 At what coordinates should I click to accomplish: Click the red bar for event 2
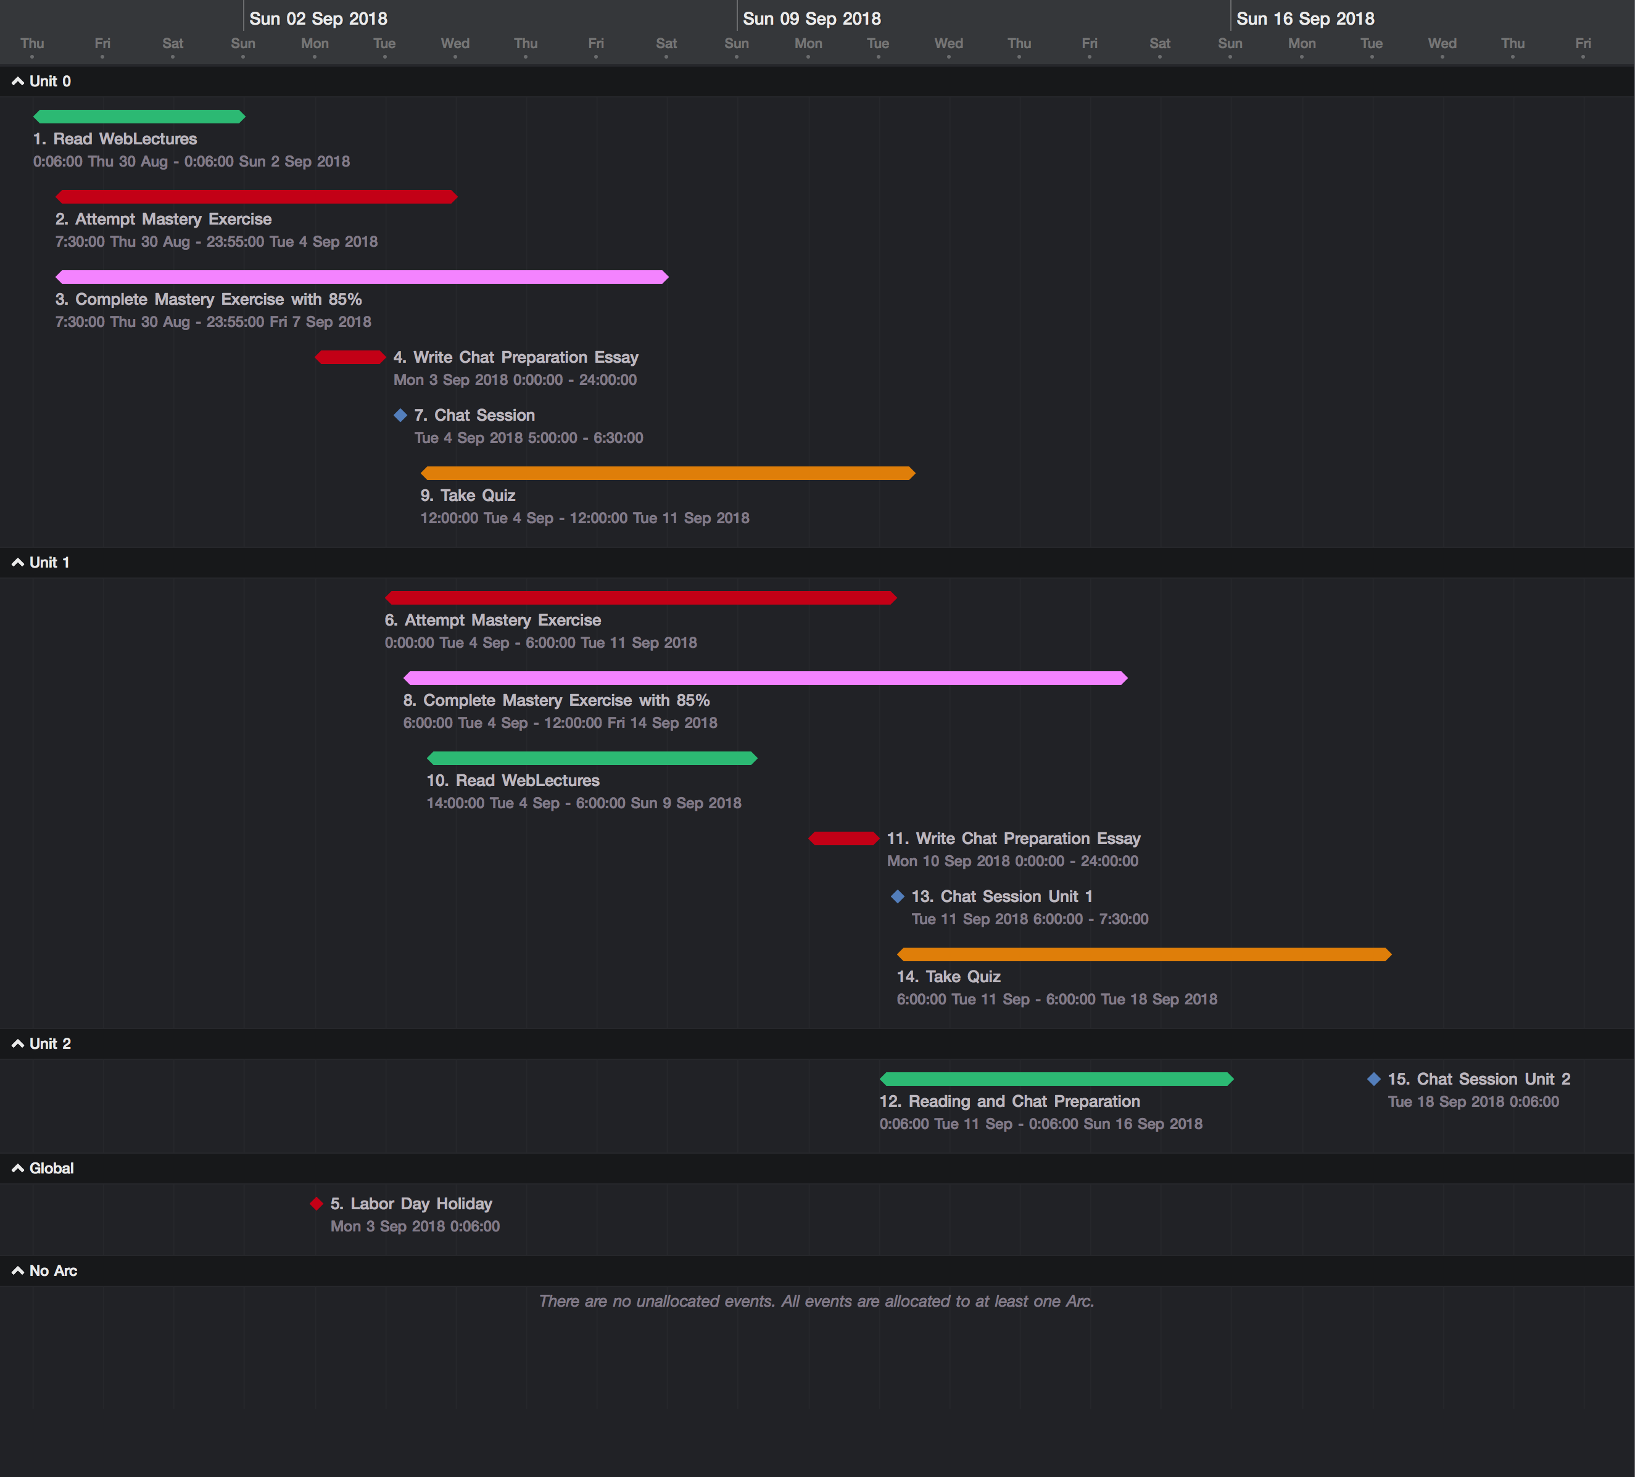point(255,197)
